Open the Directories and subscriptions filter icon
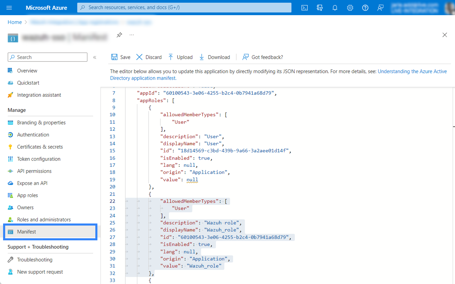Screen dimensions: 455x284 click(x=320, y=8)
